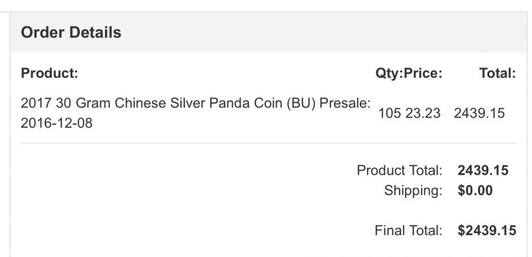Click the gray Order Details header bar
This screenshot has height=257, width=532.
[x=269, y=33]
